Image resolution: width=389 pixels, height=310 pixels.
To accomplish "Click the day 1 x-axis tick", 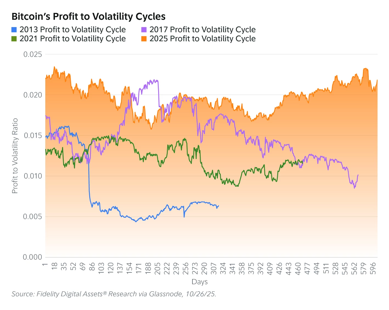I will 45,264.
